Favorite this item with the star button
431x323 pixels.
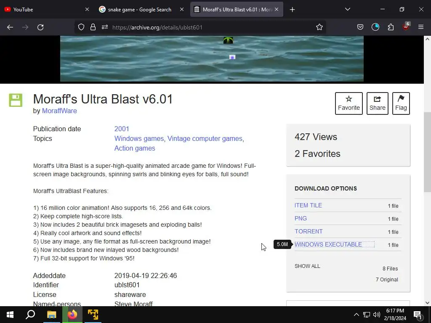click(x=349, y=103)
